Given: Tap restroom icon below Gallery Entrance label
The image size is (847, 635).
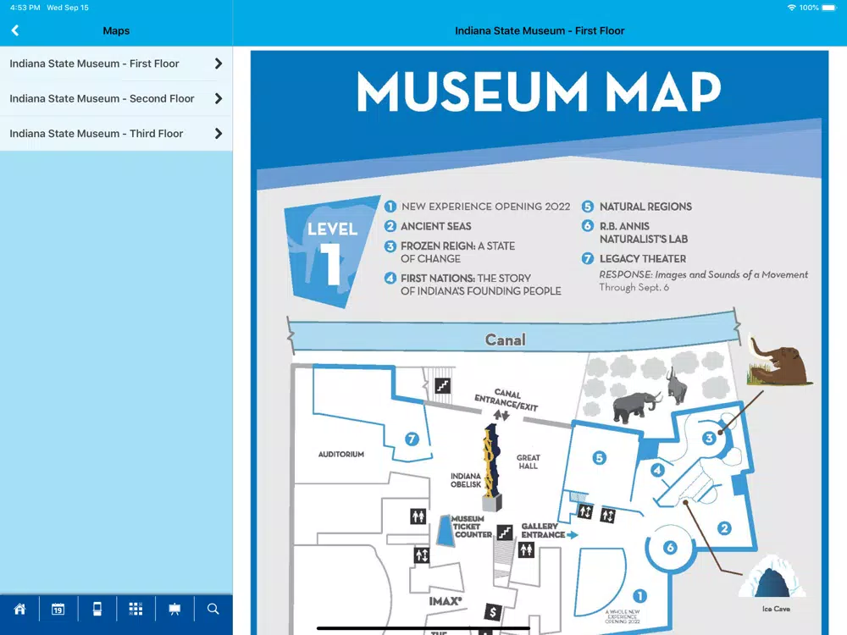Looking at the screenshot, I should [x=527, y=550].
